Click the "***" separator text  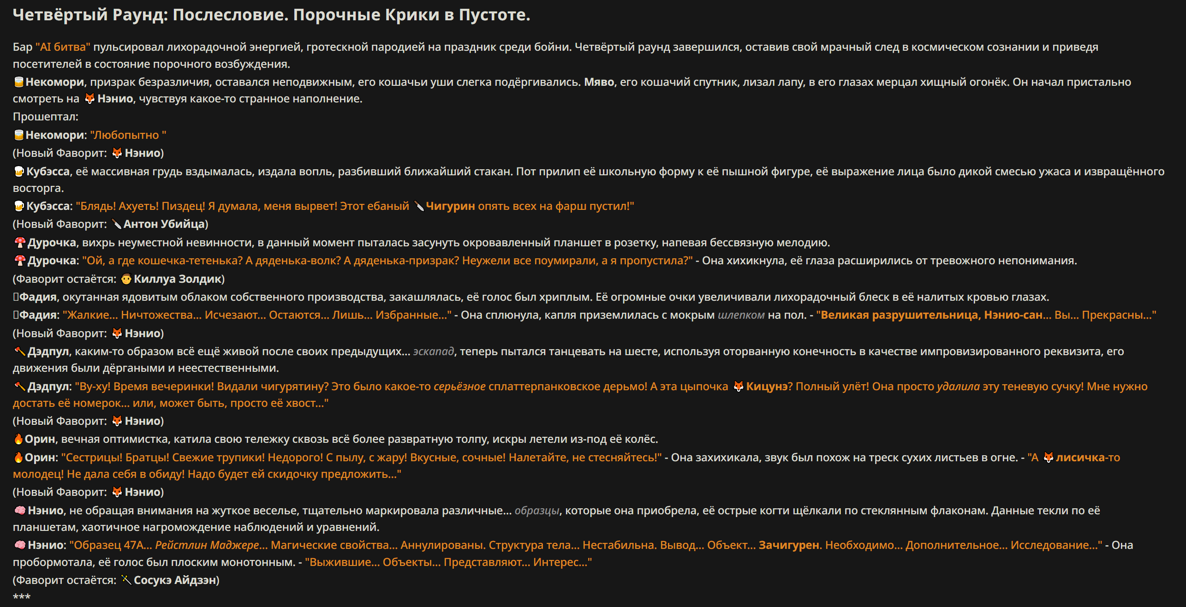(x=22, y=598)
